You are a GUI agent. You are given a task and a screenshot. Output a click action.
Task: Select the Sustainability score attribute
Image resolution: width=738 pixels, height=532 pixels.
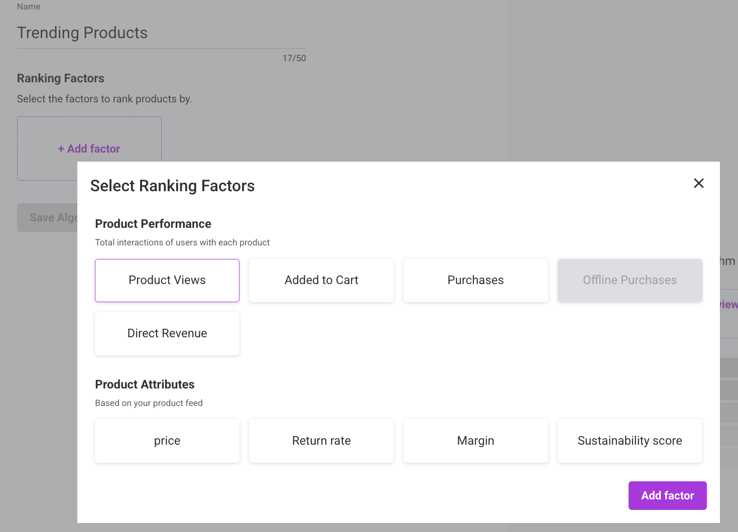tap(630, 441)
